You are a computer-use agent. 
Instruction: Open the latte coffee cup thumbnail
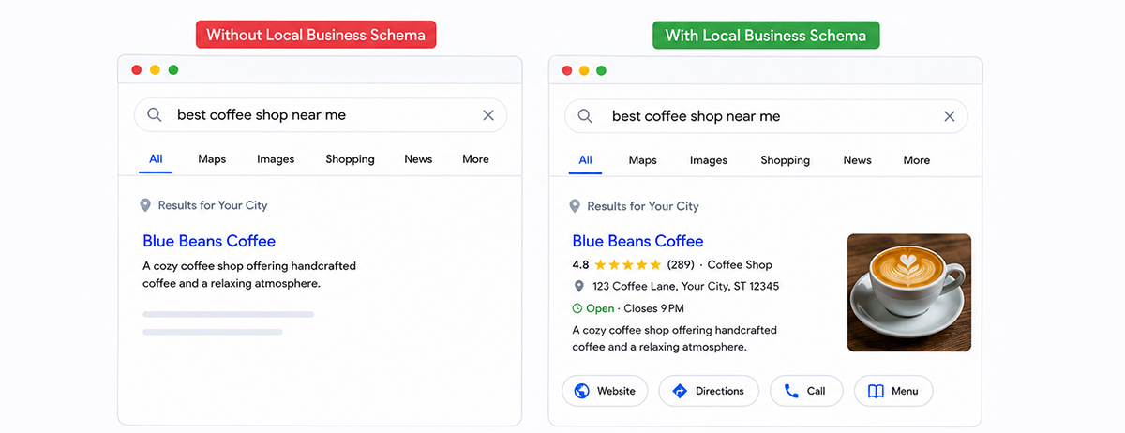point(909,292)
